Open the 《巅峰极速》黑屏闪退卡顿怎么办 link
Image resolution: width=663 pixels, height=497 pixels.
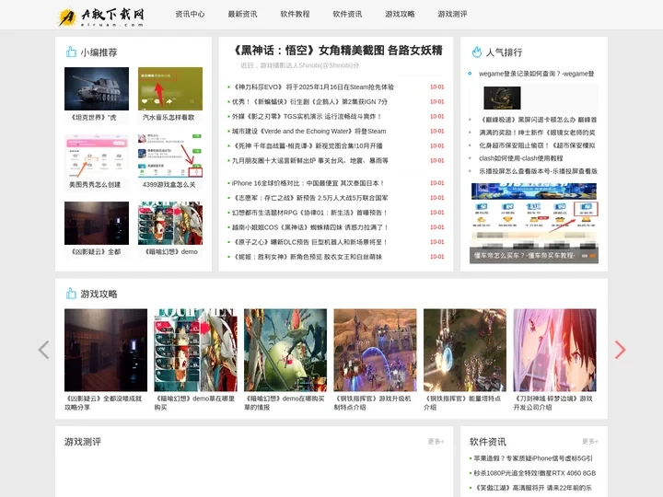(x=538, y=120)
